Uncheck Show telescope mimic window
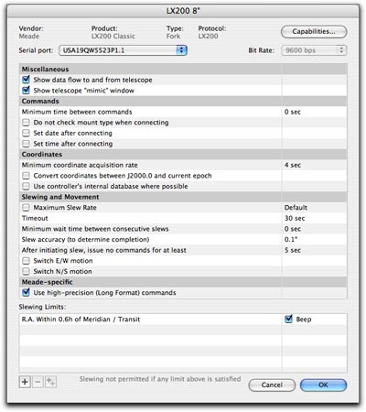Viewport: 366px width, 412px height. coord(26,91)
